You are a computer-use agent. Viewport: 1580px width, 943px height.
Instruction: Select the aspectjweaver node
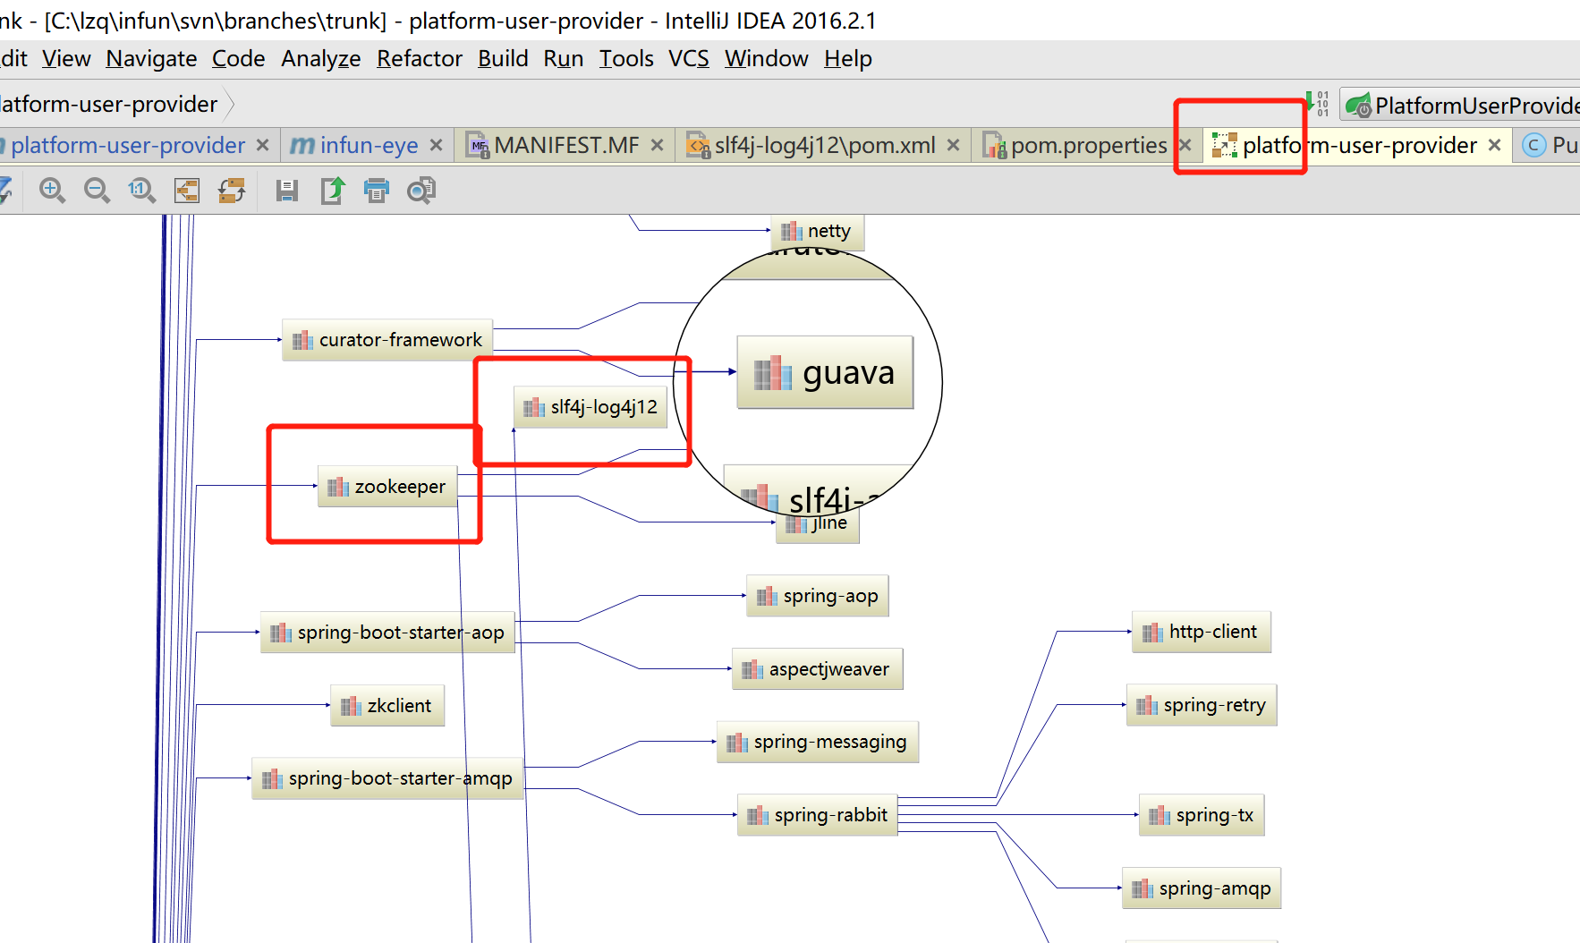(x=818, y=669)
